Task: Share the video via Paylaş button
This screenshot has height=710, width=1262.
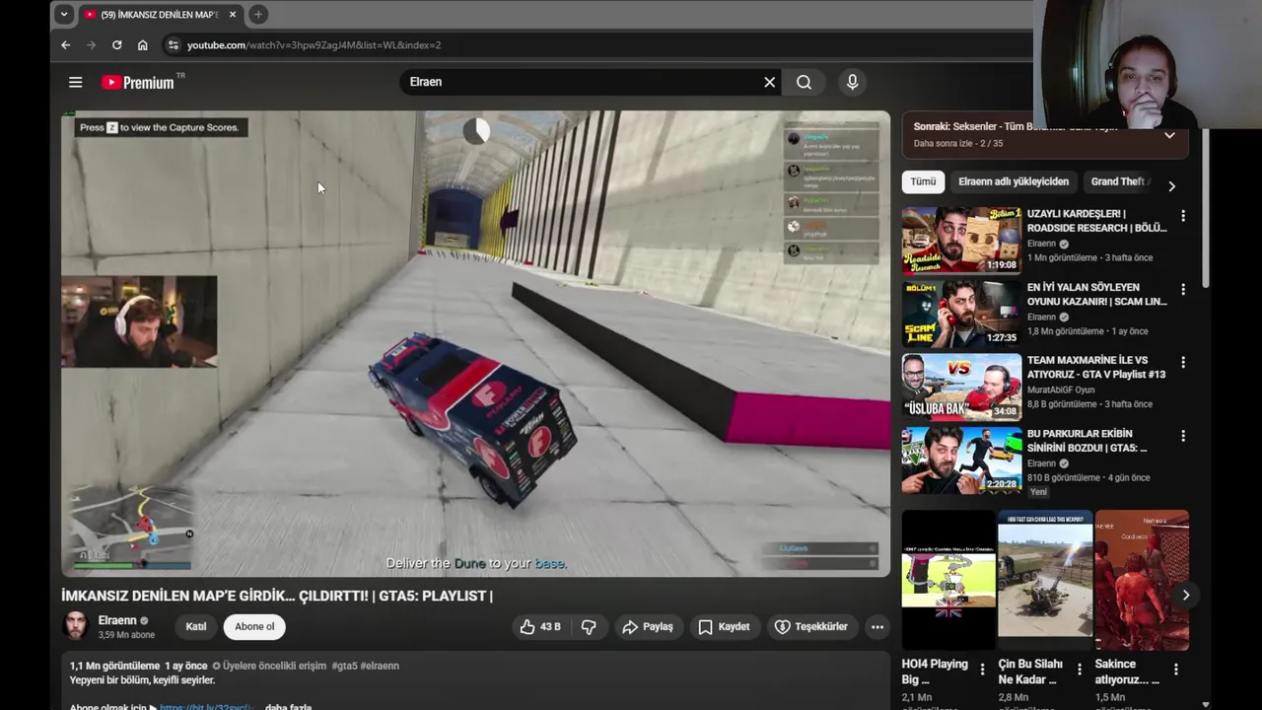Action: [x=648, y=627]
